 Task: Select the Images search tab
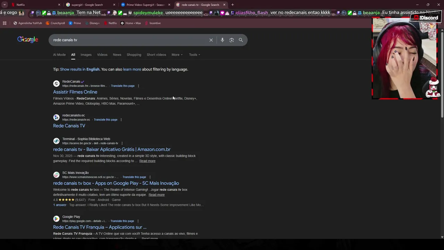point(86,55)
